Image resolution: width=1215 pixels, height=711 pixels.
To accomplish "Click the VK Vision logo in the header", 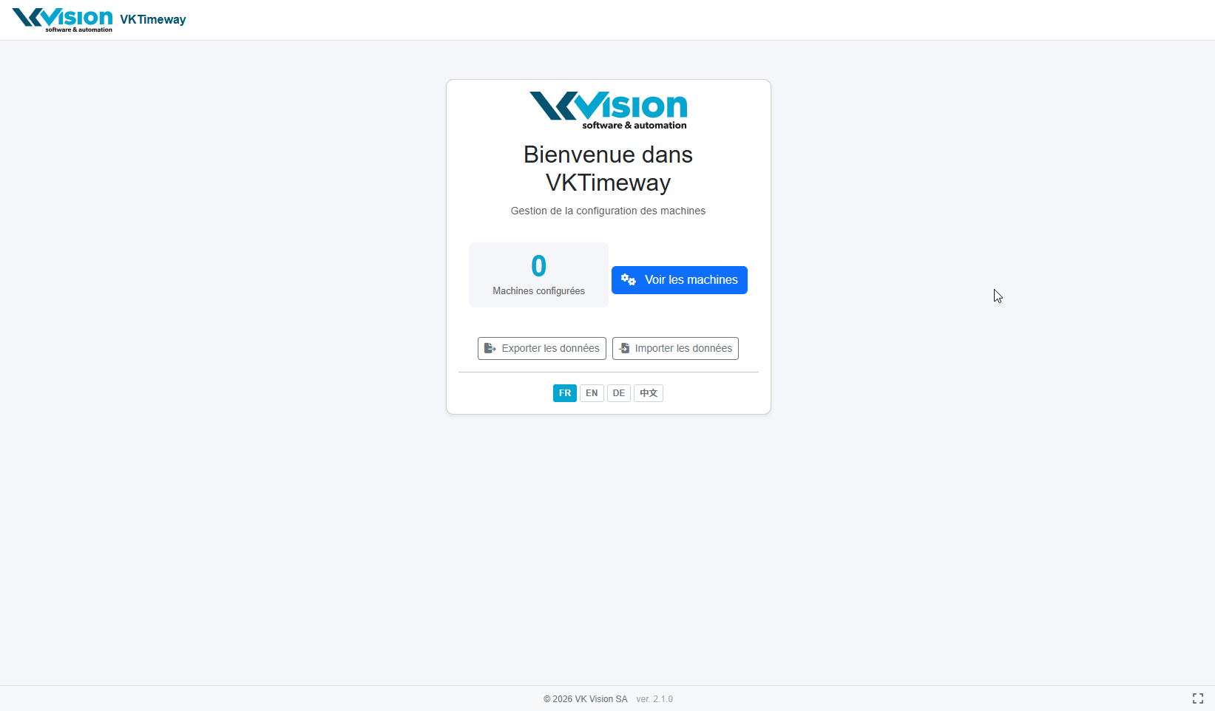I will [x=62, y=20].
